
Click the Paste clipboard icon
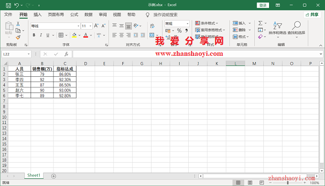tap(9, 26)
